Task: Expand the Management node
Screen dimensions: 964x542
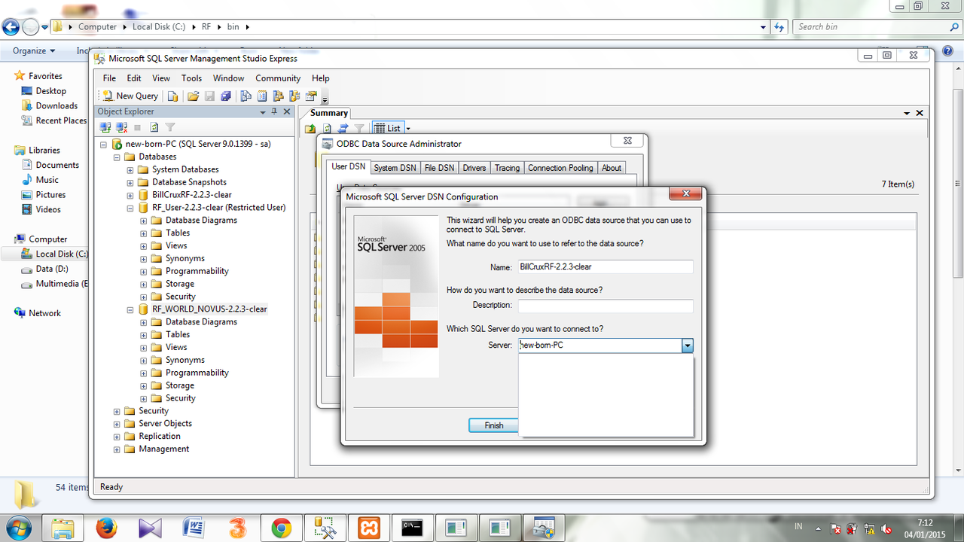Action: tap(117, 449)
